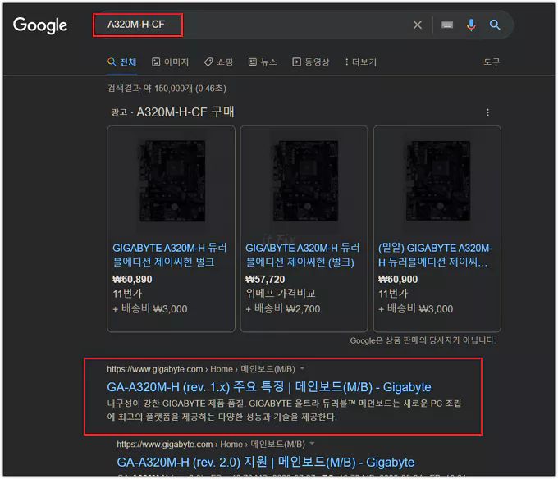Clear the search box with the X icon
Screen dimensions: 558x479
point(418,25)
